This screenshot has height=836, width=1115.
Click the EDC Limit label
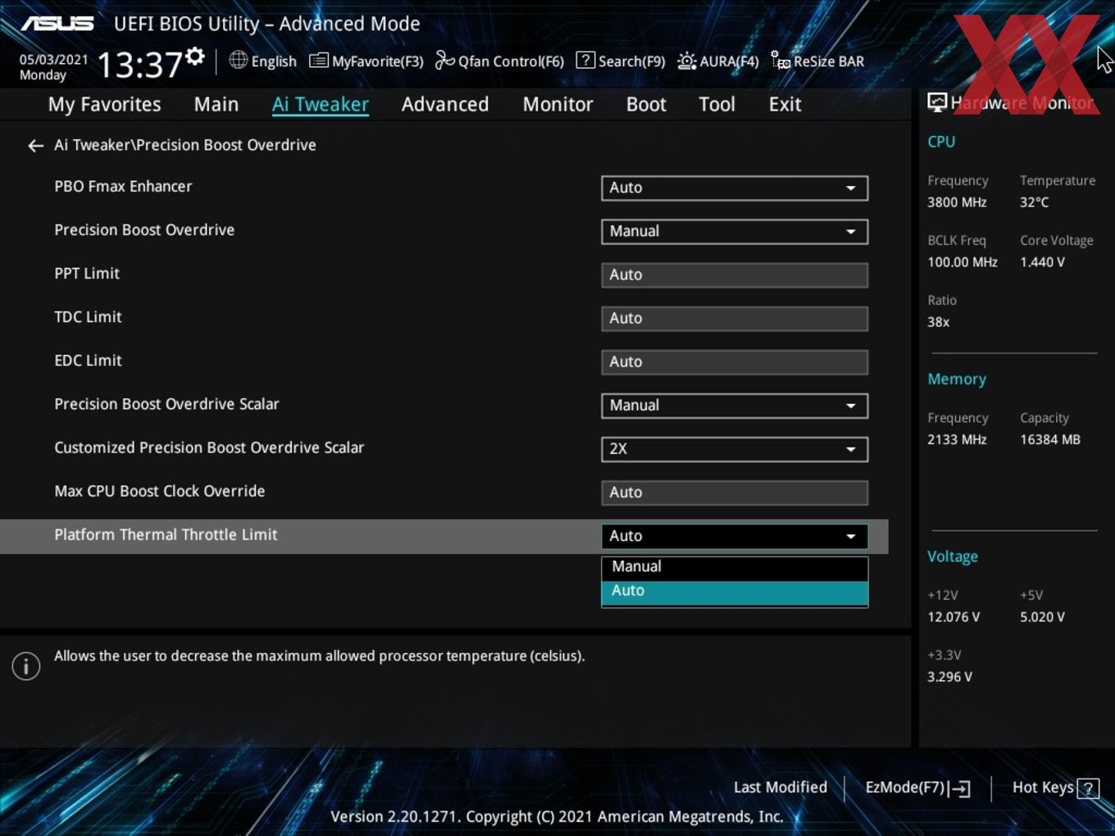[x=88, y=360]
